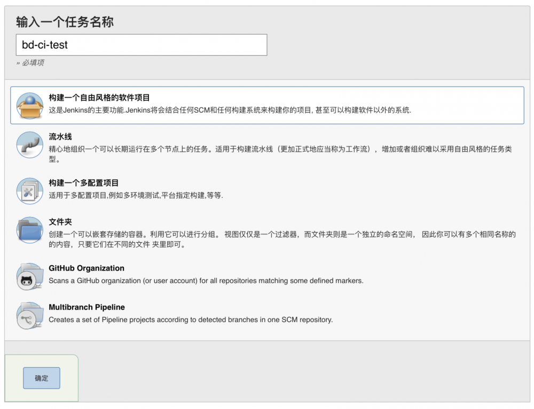Click the GitHub Organization octocat icon
534x409 pixels.
(29, 276)
